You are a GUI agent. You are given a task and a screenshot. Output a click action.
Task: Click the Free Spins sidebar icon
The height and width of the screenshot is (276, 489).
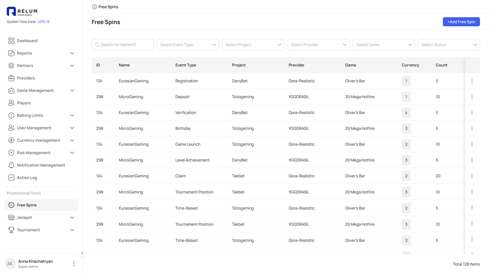point(11,205)
